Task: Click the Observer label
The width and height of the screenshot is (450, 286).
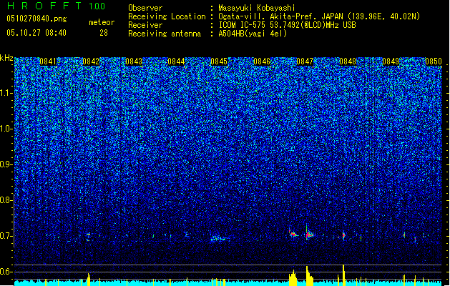Action: coord(145,8)
